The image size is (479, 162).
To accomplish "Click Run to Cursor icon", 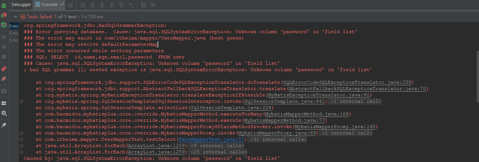I will 131,5.
